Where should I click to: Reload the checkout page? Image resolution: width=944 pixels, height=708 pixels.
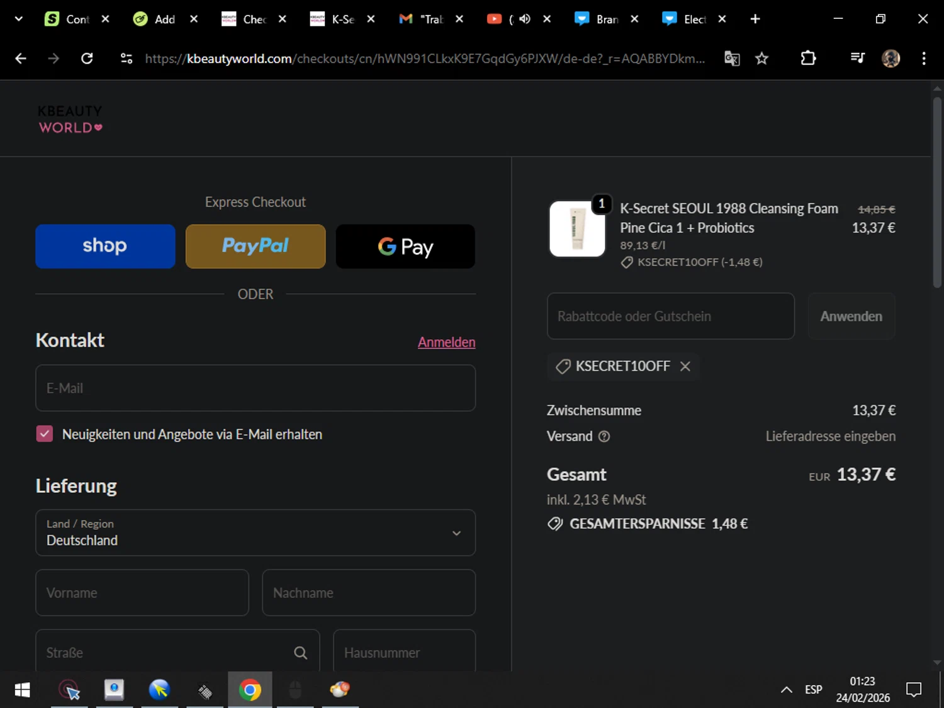tap(87, 59)
